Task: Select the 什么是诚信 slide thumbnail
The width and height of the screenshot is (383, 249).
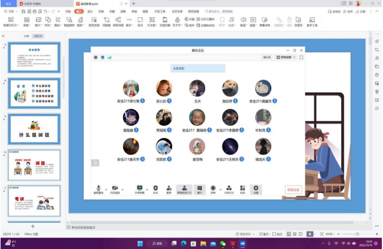Action: [x=34, y=129]
